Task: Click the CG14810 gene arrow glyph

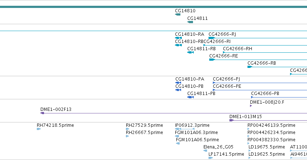Action: tap(177, 14)
